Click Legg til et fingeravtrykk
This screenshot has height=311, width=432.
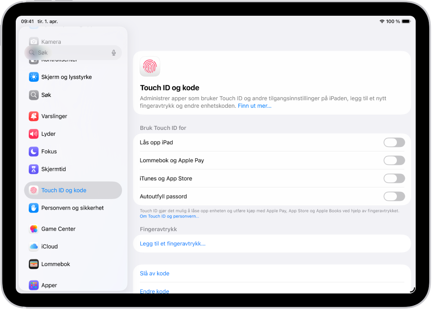173,244
